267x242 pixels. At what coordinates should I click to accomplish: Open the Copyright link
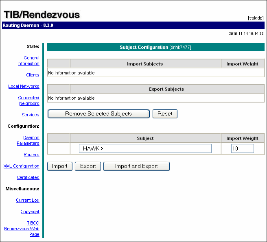[30, 211]
